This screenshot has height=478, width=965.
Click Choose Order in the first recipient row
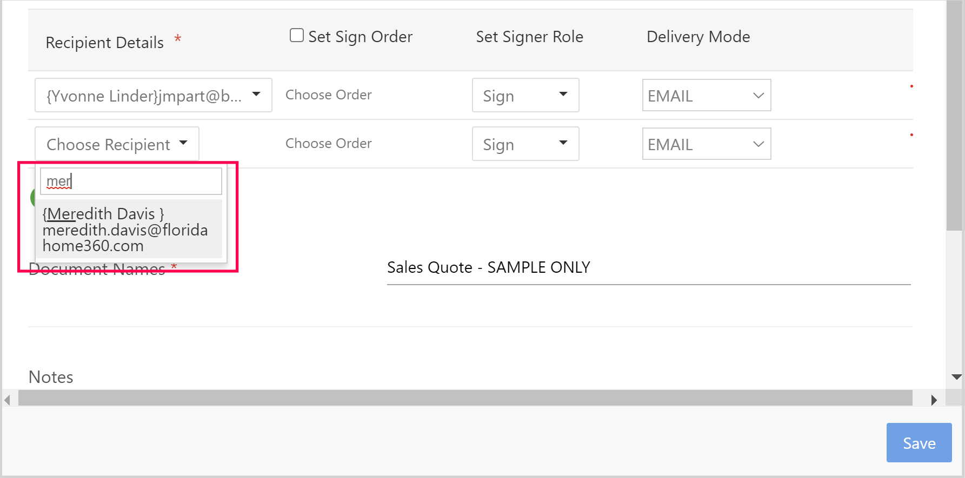328,95
